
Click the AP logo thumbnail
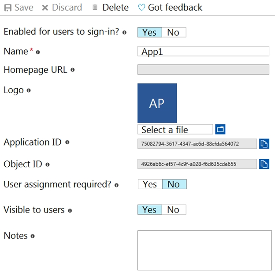157,103
